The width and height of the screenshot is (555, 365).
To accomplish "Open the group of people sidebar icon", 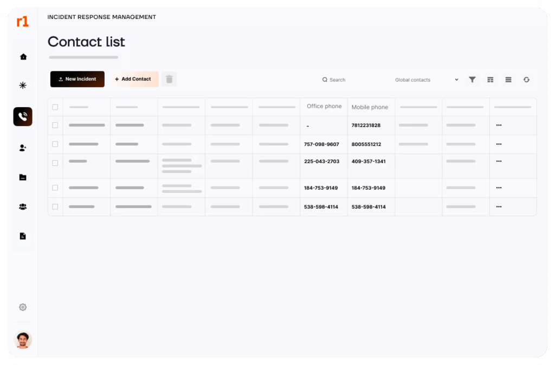I will (23, 207).
